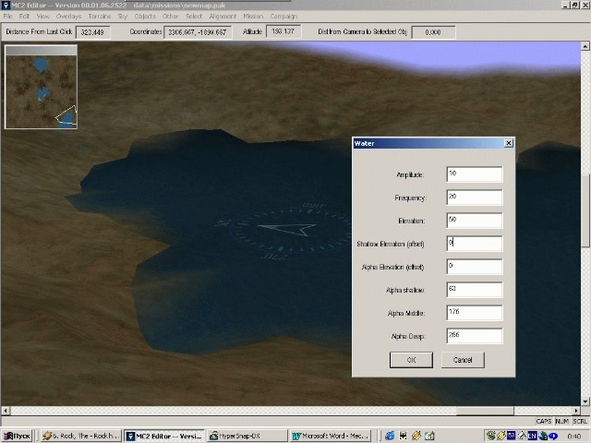Open the Objects menu

tap(145, 17)
